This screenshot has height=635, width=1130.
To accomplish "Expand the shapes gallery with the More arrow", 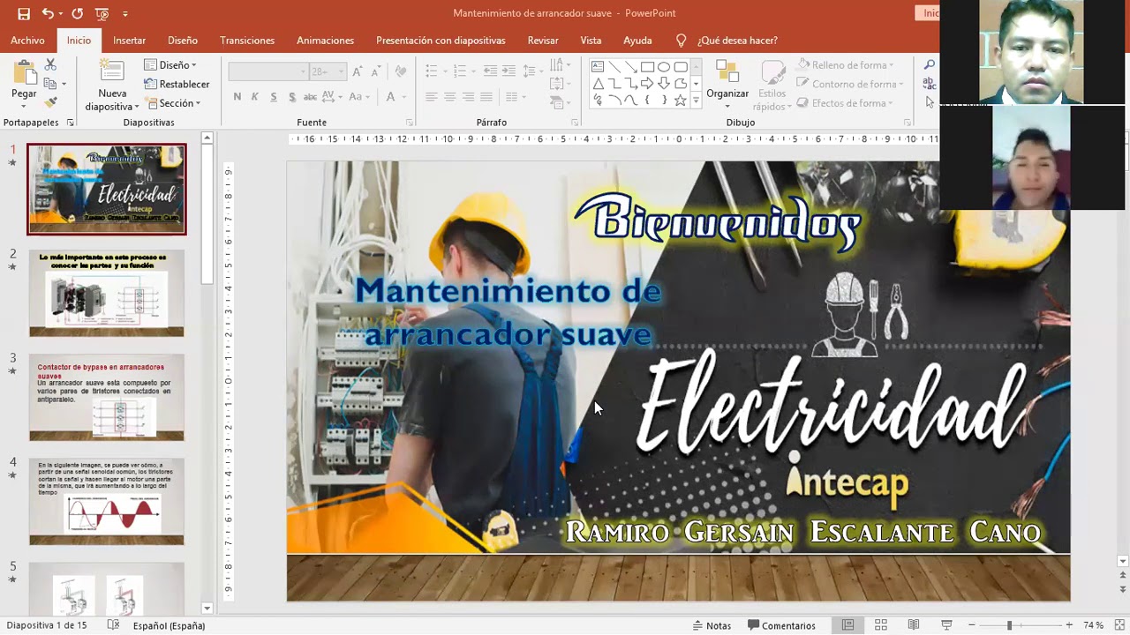I will point(696,101).
